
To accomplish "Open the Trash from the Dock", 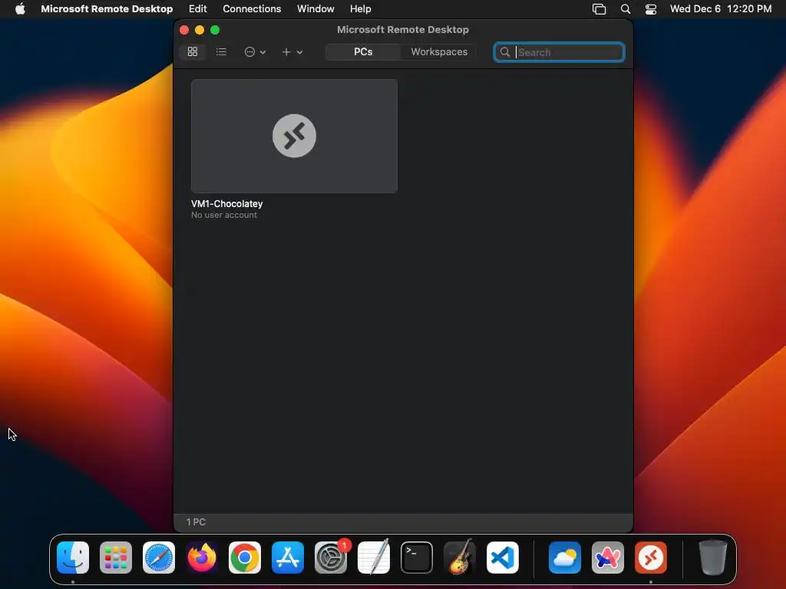I will coord(713,558).
